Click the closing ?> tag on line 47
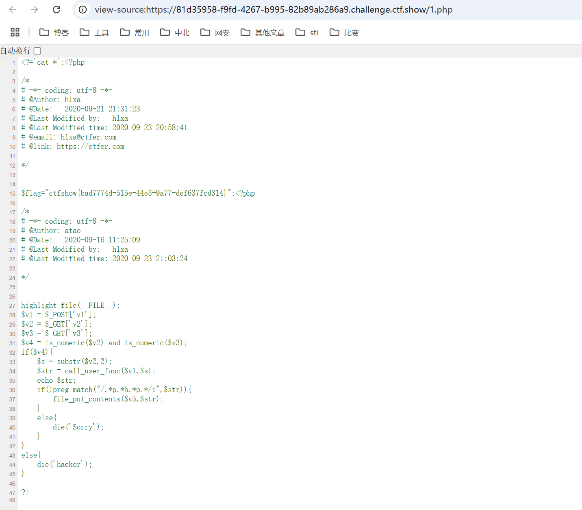Image resolution: width=582 pixels, height=510 pixels. pyautogui.click(x=25, y=493)
